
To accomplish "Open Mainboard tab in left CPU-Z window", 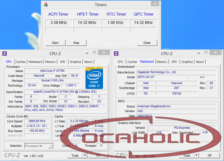I will [x=35, y=62].
